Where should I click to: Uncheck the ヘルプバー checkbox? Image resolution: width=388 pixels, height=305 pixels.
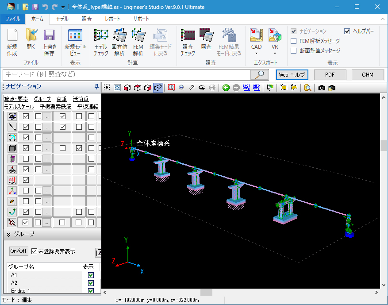[347, 31]
